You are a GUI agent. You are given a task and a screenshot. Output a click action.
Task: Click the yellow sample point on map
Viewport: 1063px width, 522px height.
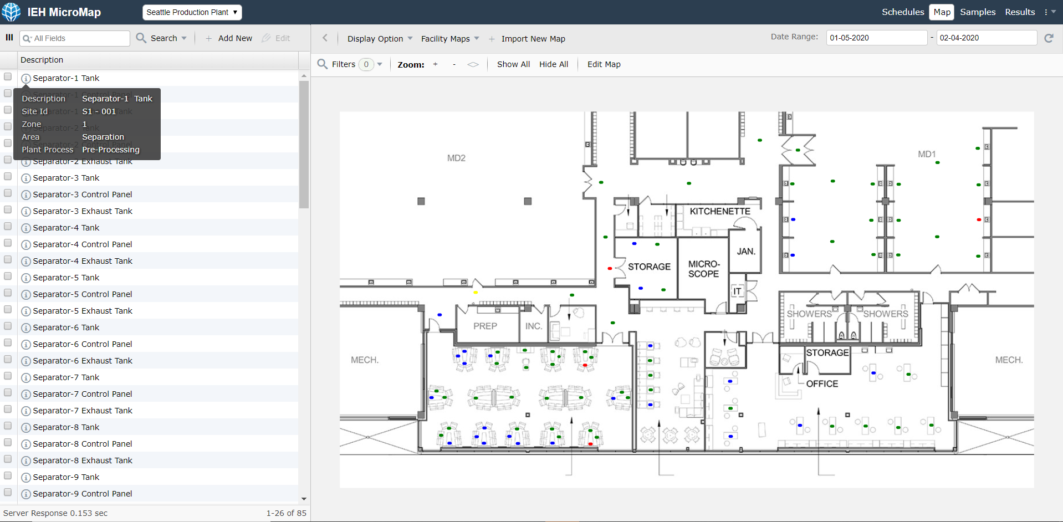tap(476, 292)
